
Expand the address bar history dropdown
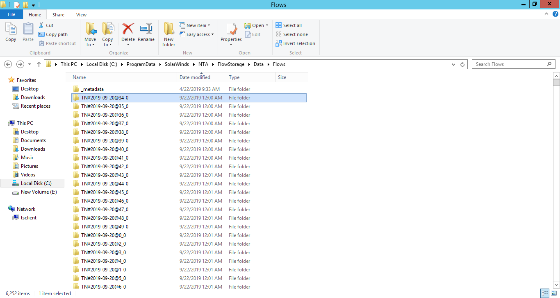pyautogui.click(x=453, y=64)
